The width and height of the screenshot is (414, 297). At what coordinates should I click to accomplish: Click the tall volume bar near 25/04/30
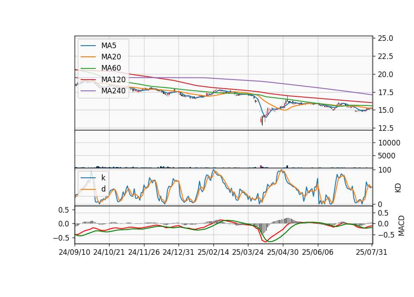point(287,167)
